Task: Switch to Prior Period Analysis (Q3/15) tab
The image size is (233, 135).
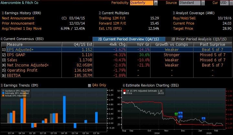Action: pyautogui.click(x=199, y=39)
